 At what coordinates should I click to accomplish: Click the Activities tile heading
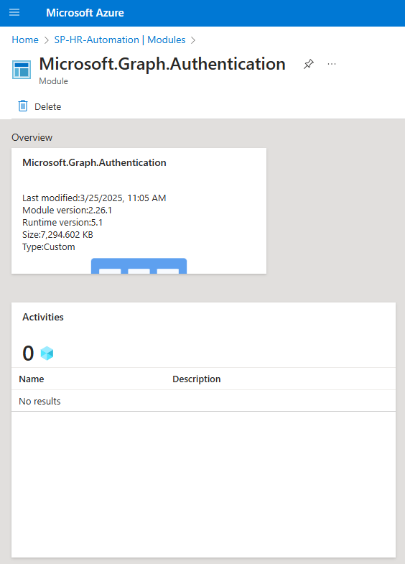point(43,317)
